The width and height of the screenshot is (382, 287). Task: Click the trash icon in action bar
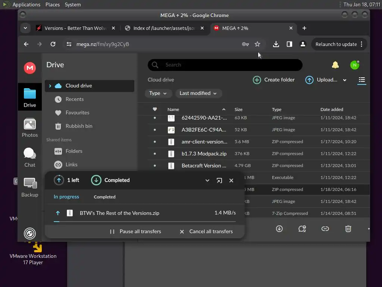348,229
